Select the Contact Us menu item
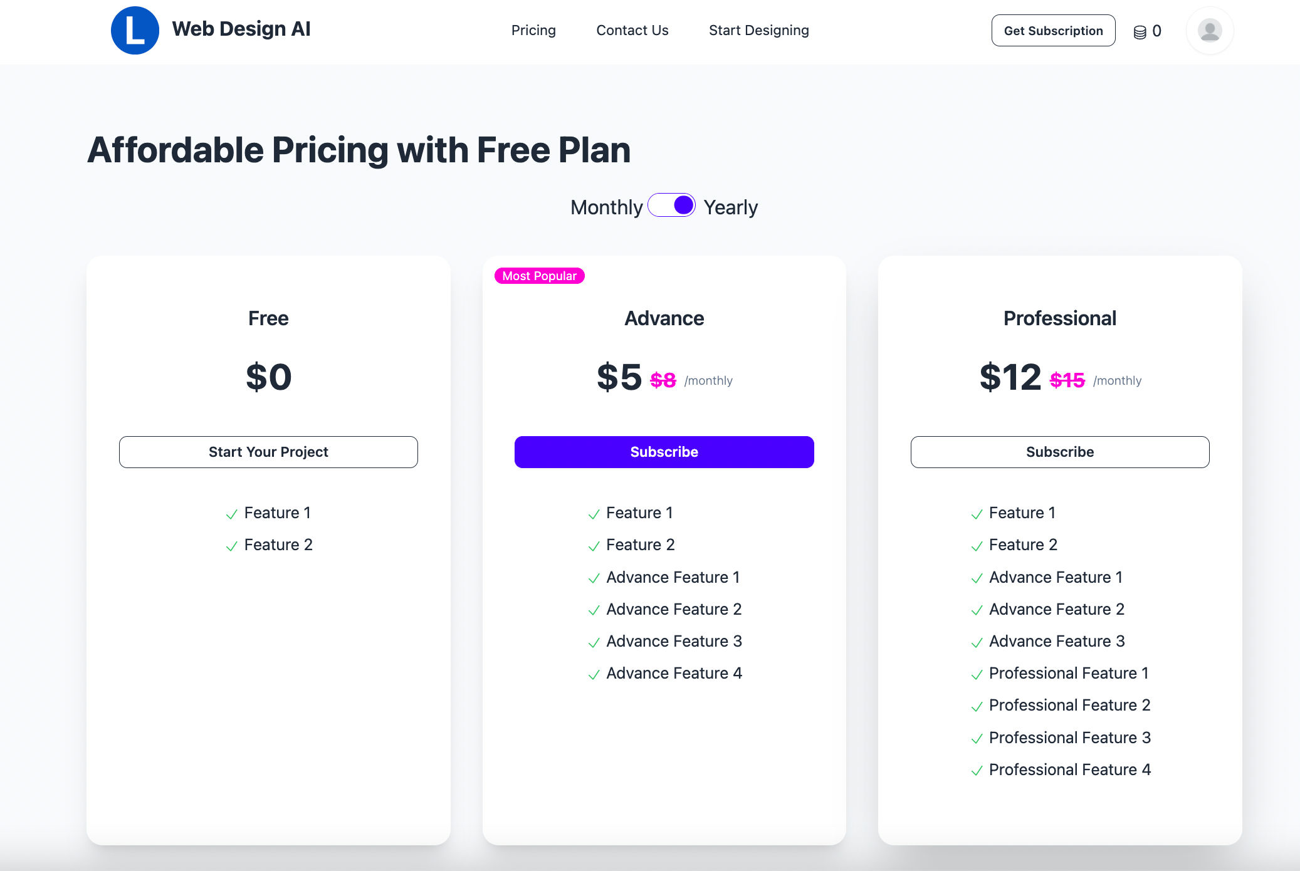This screenshot has width=1300, height=871. pos(632,30)
